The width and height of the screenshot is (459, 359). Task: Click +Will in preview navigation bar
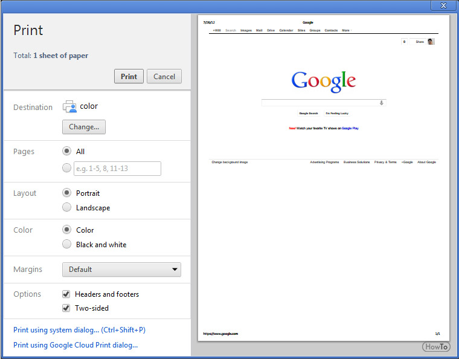pos(217,30)
